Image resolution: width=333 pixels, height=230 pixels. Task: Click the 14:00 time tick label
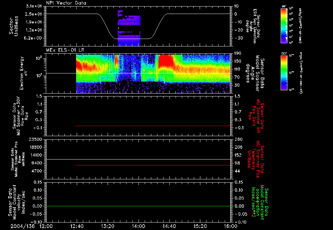coord(139,226)
